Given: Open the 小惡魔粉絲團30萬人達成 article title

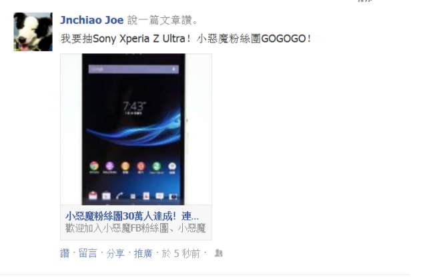Looking at the screenshot, I should (132, 216).
